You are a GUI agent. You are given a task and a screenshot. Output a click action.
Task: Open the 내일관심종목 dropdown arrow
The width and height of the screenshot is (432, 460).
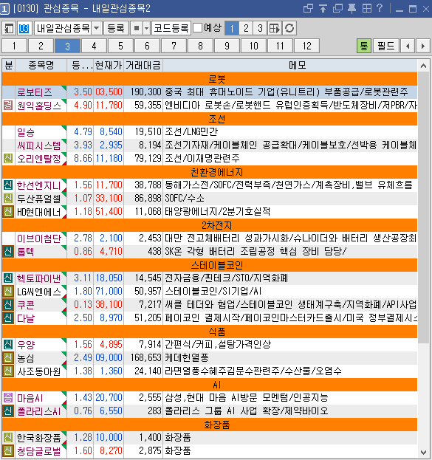click(x=97, y=29)
